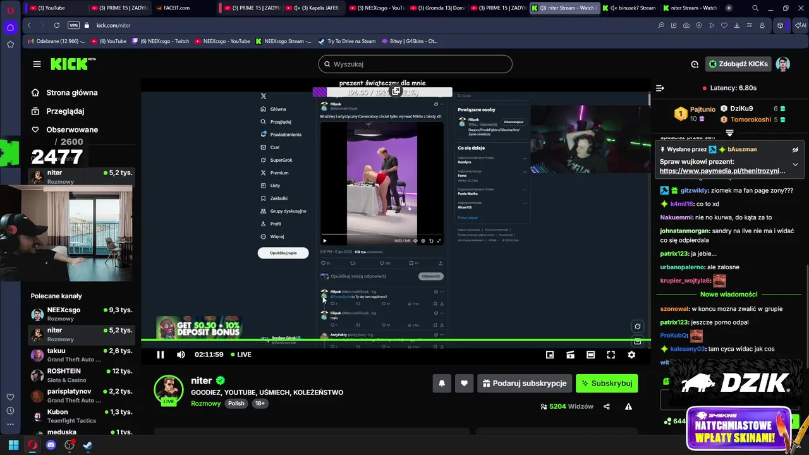Switch to binusek7 Stream tab
The height and width of the screenshot is (455, 809).
coord(629,8)
